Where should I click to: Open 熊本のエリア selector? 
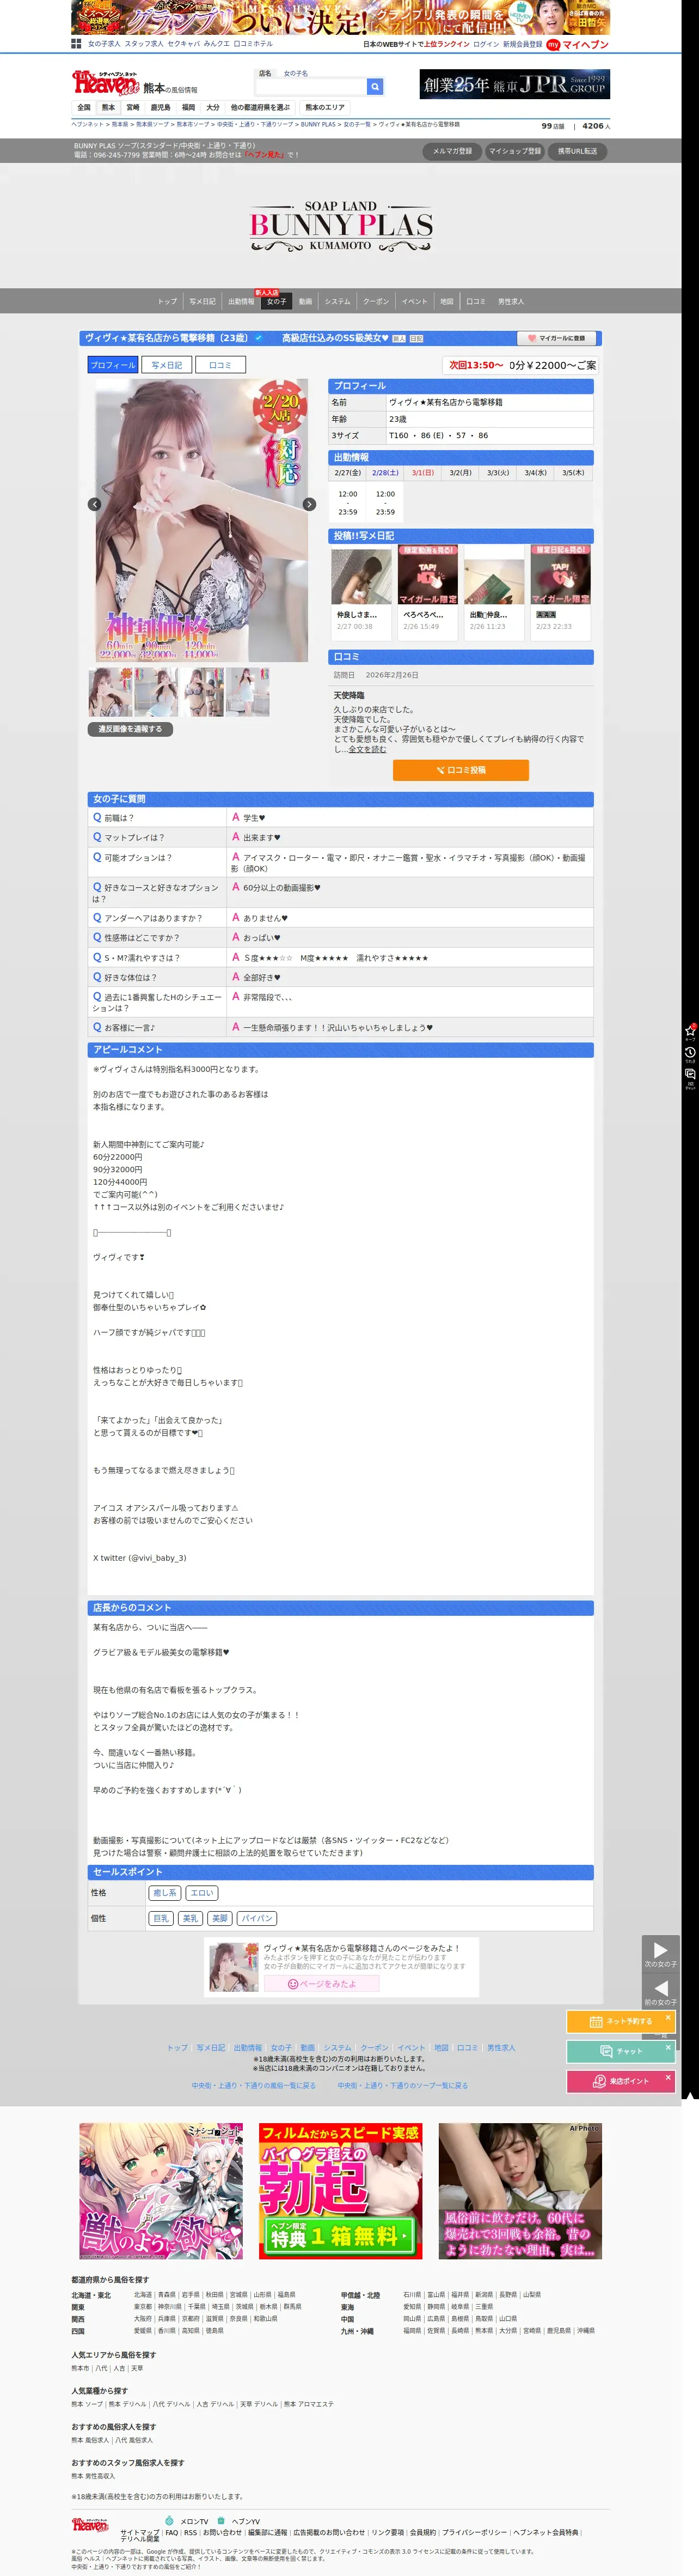click(324, 107)
